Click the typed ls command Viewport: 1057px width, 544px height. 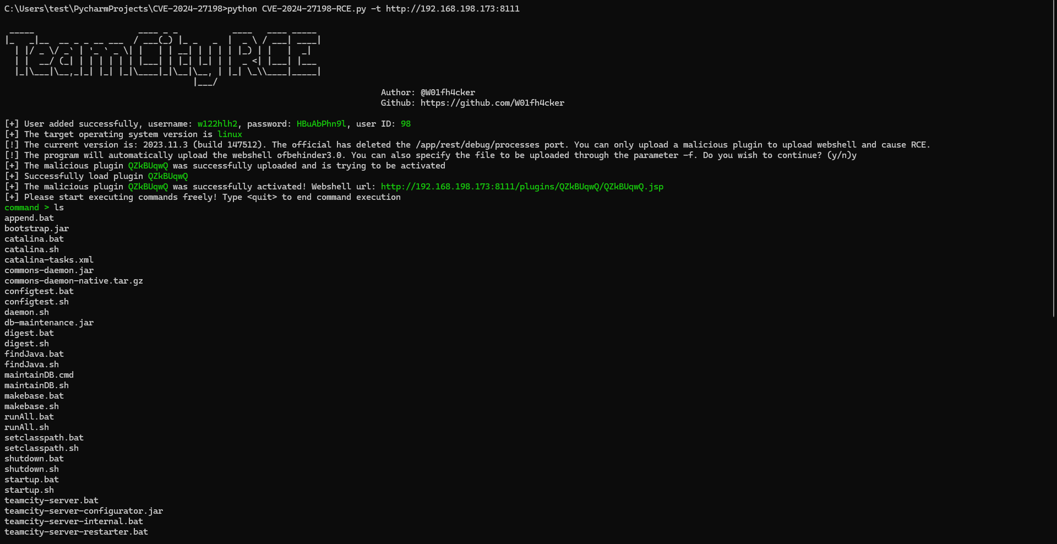[x=59, y=208]
